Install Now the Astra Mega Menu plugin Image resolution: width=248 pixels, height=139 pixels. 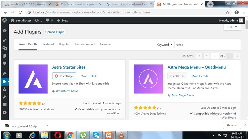coord(177,76)
